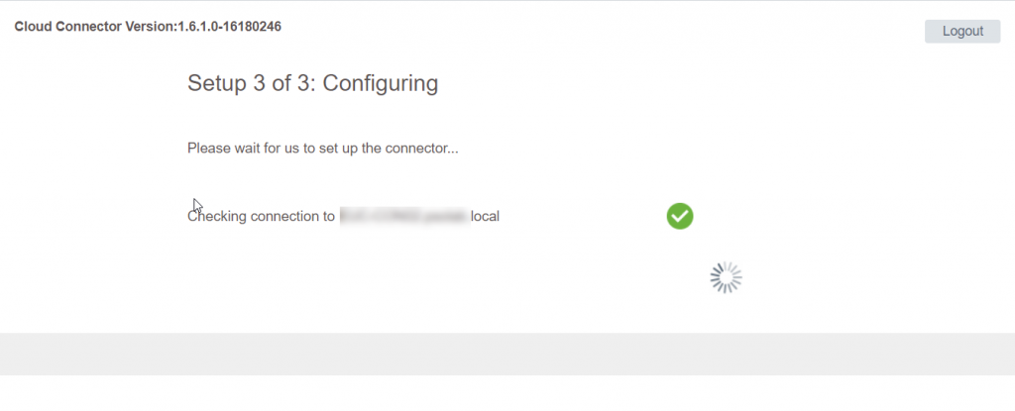Viewport: 1015px width, 411px height.
Task: Click the white check inside green circle
Action: [x=680, y=216]
